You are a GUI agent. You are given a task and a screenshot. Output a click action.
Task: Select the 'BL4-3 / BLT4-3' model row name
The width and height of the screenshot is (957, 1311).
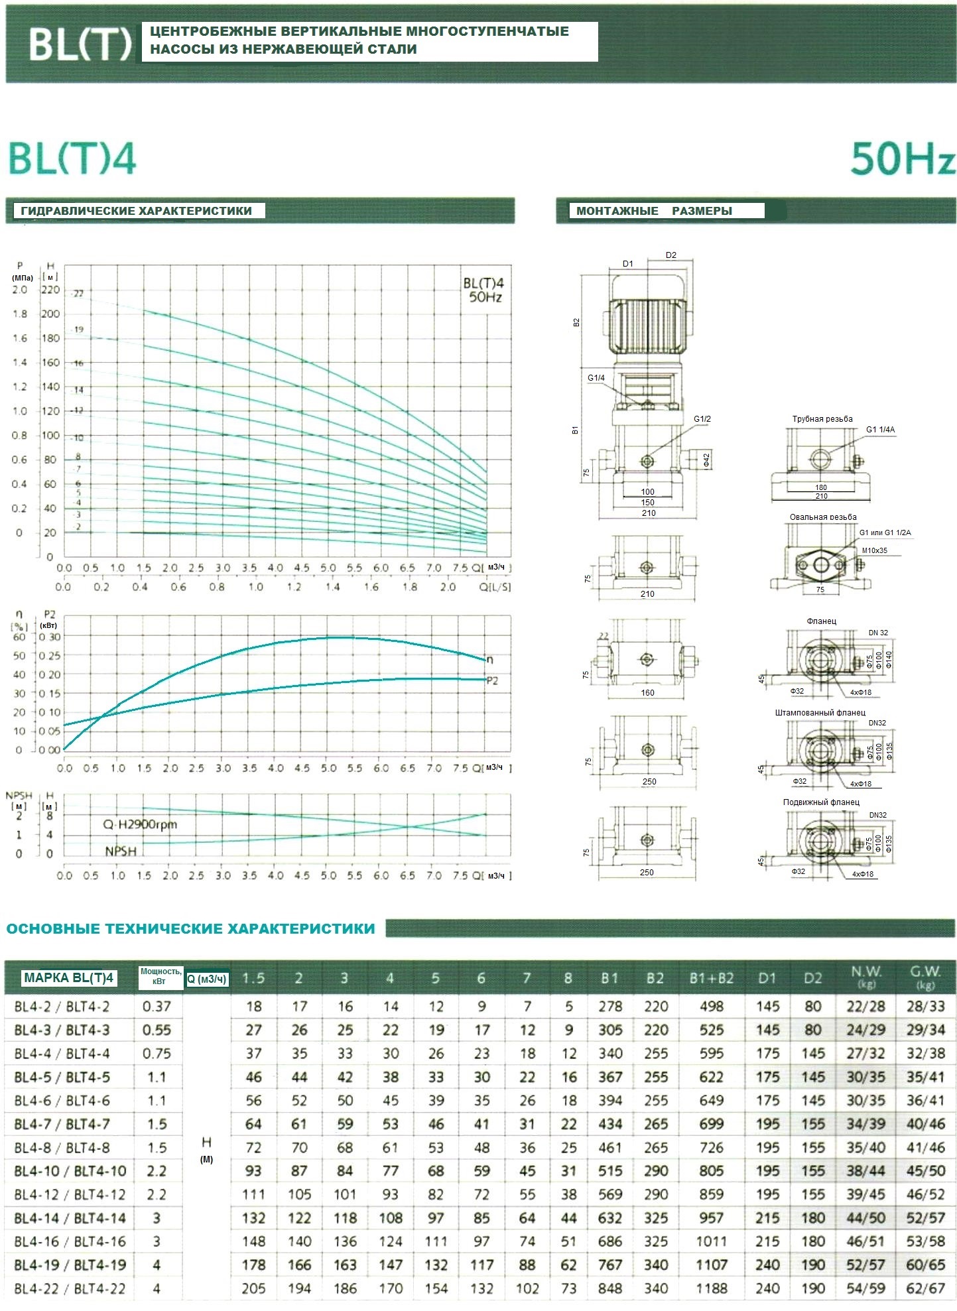click(62, 1030)
